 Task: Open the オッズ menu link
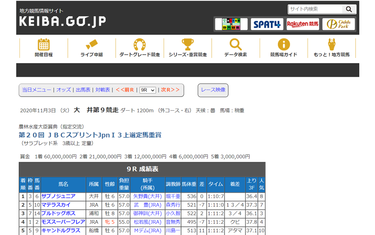(x=64, y=90)
